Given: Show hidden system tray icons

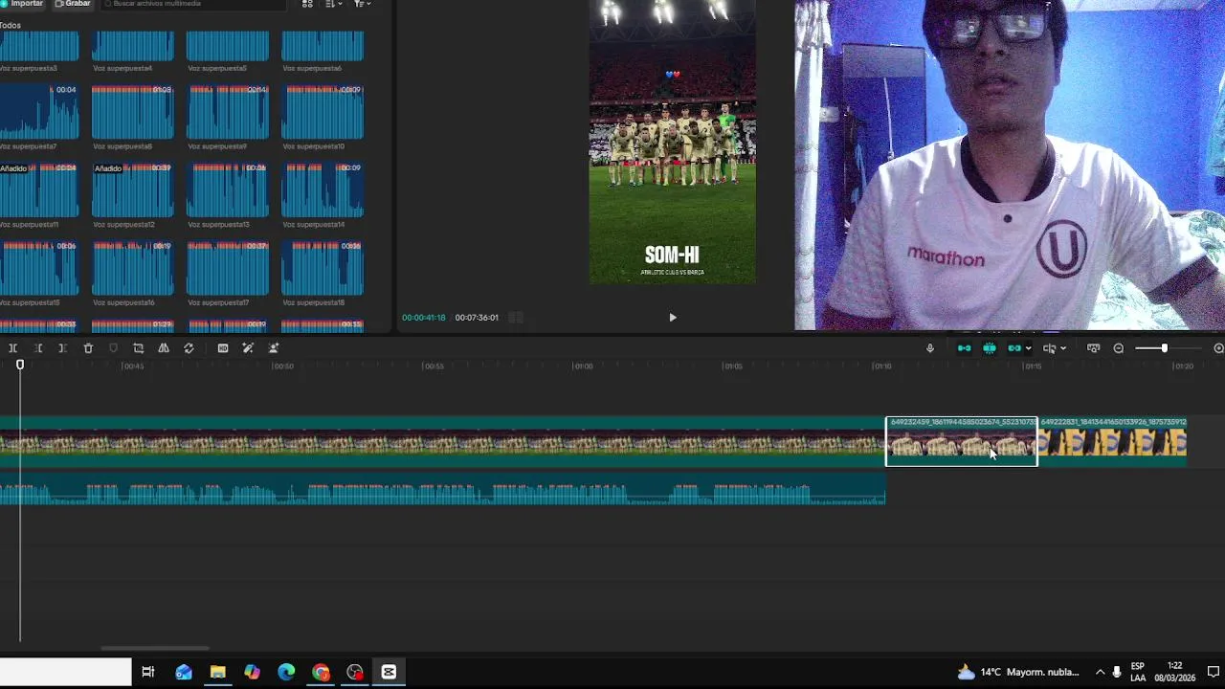Looking at the screenshot, I should tap(1100, 672).
